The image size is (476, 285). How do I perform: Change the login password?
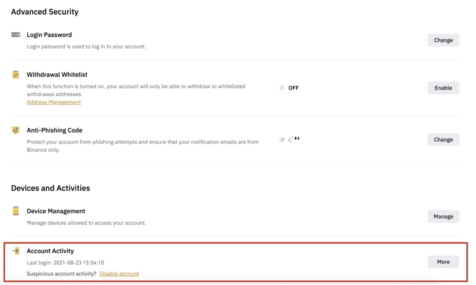[x=443, y=40]
